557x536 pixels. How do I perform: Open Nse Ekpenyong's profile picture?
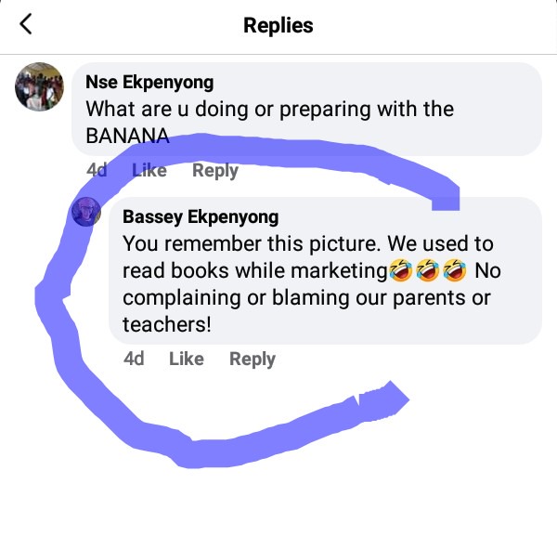click(39, 86)
